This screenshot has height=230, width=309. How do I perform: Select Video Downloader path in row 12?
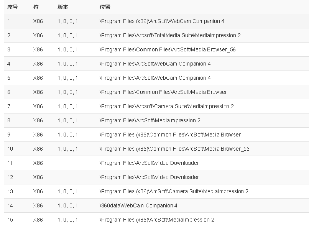coord(149,177)
